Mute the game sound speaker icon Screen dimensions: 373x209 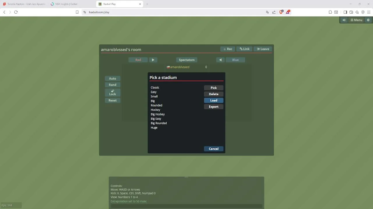344,20
